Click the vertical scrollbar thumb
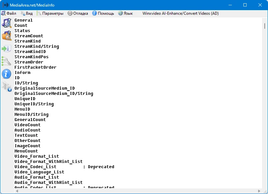 (x=265, y=26)
